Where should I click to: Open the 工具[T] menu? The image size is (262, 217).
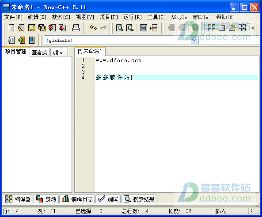click(x=156, y=17)
